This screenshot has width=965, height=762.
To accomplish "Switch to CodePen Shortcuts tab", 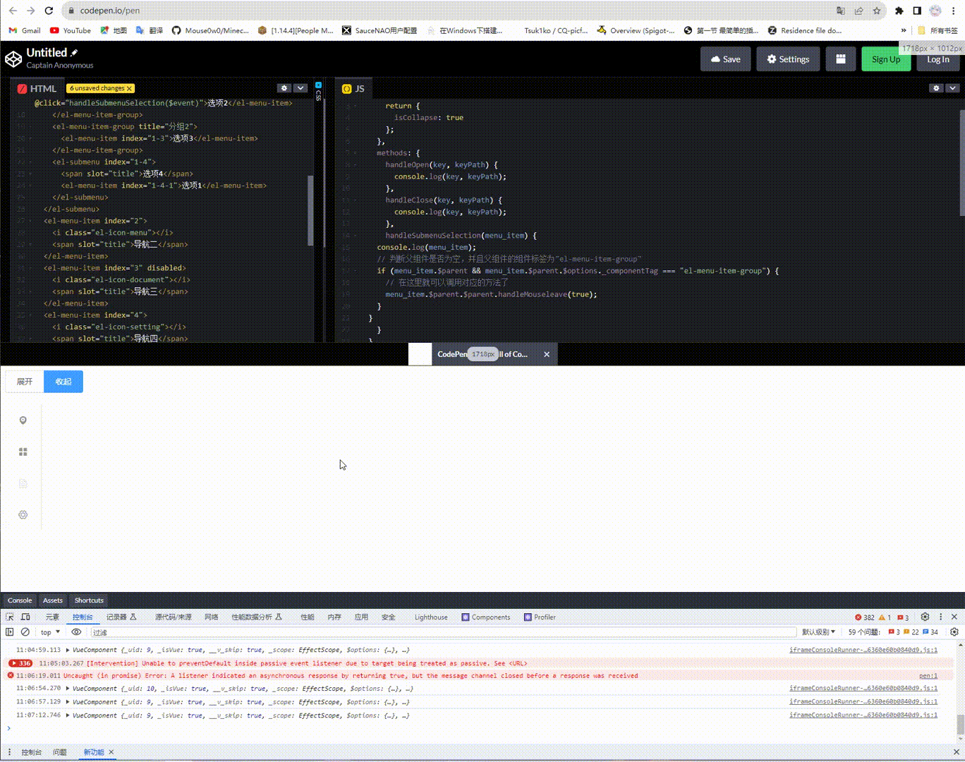I will click(x=89, y=600).
